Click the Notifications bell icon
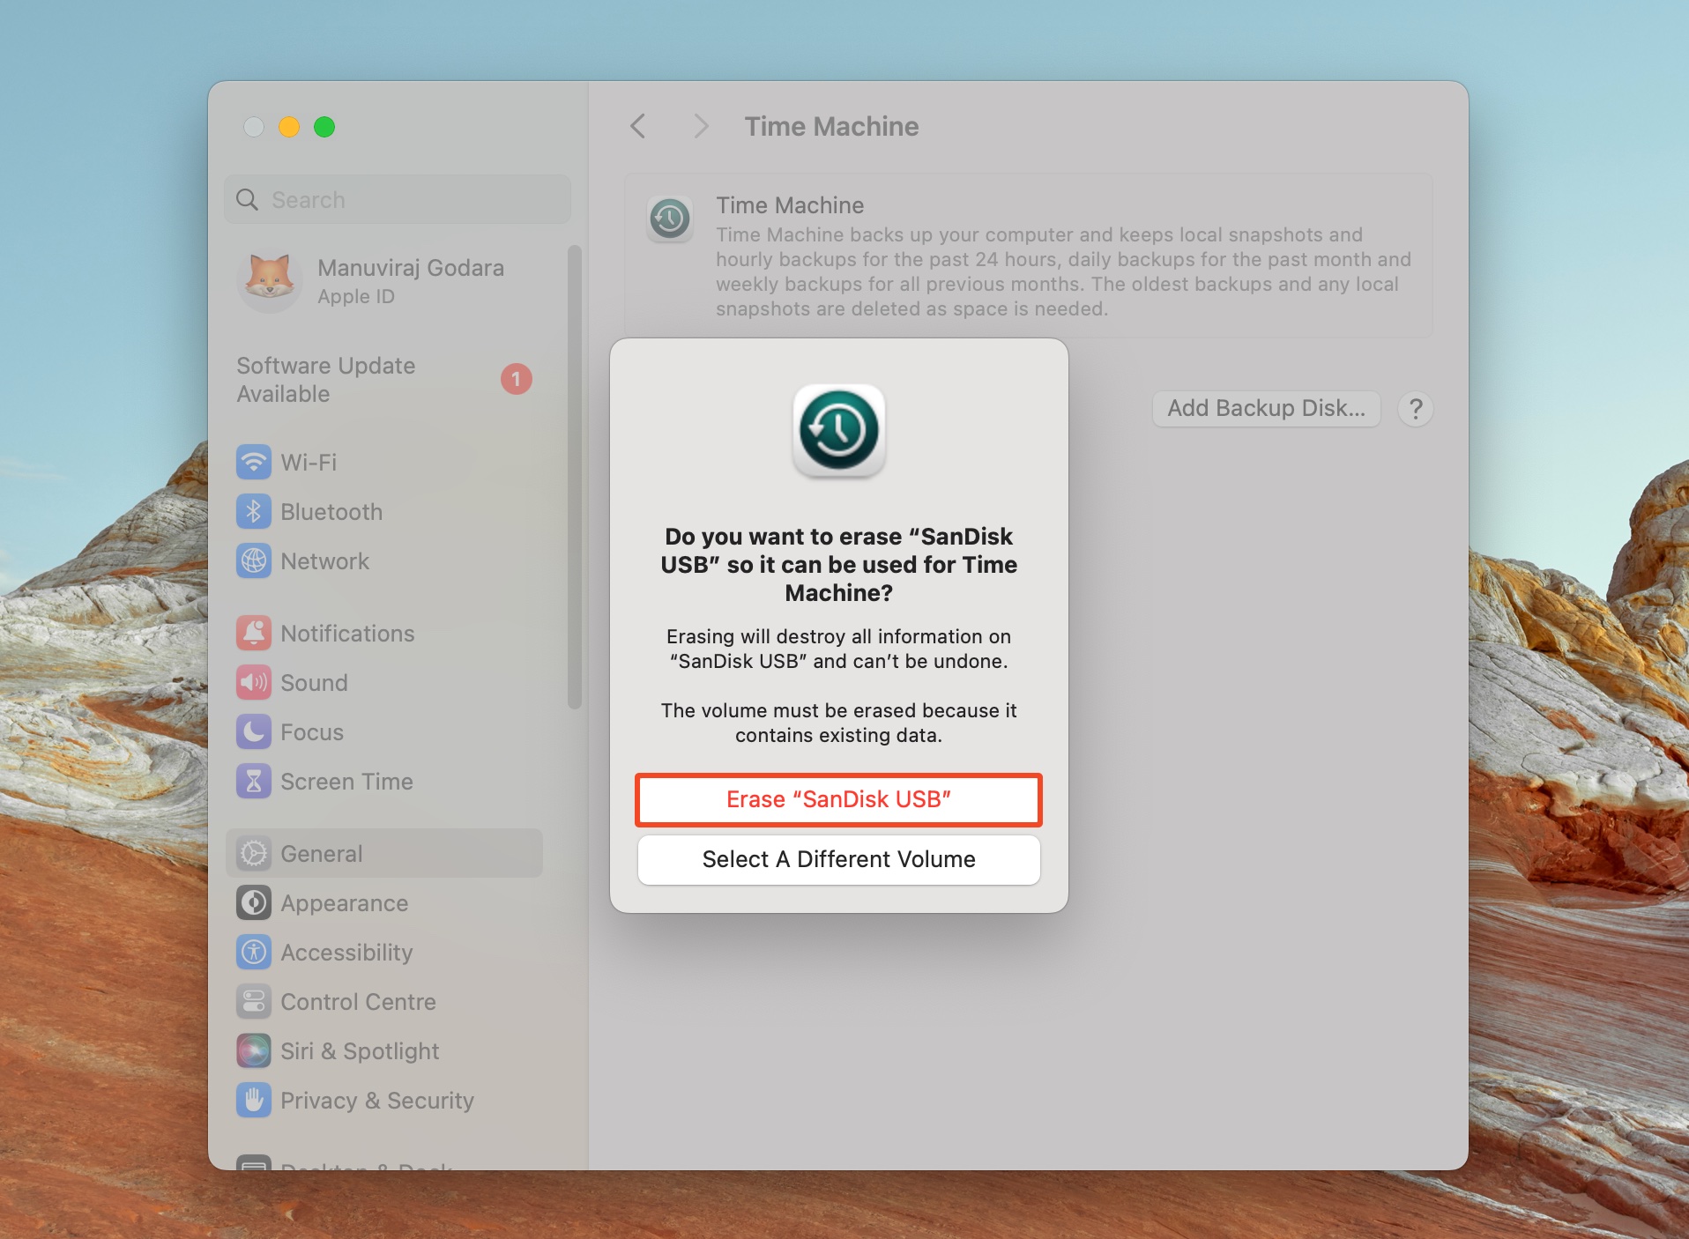1689x1239 pixels. [254, 633]
